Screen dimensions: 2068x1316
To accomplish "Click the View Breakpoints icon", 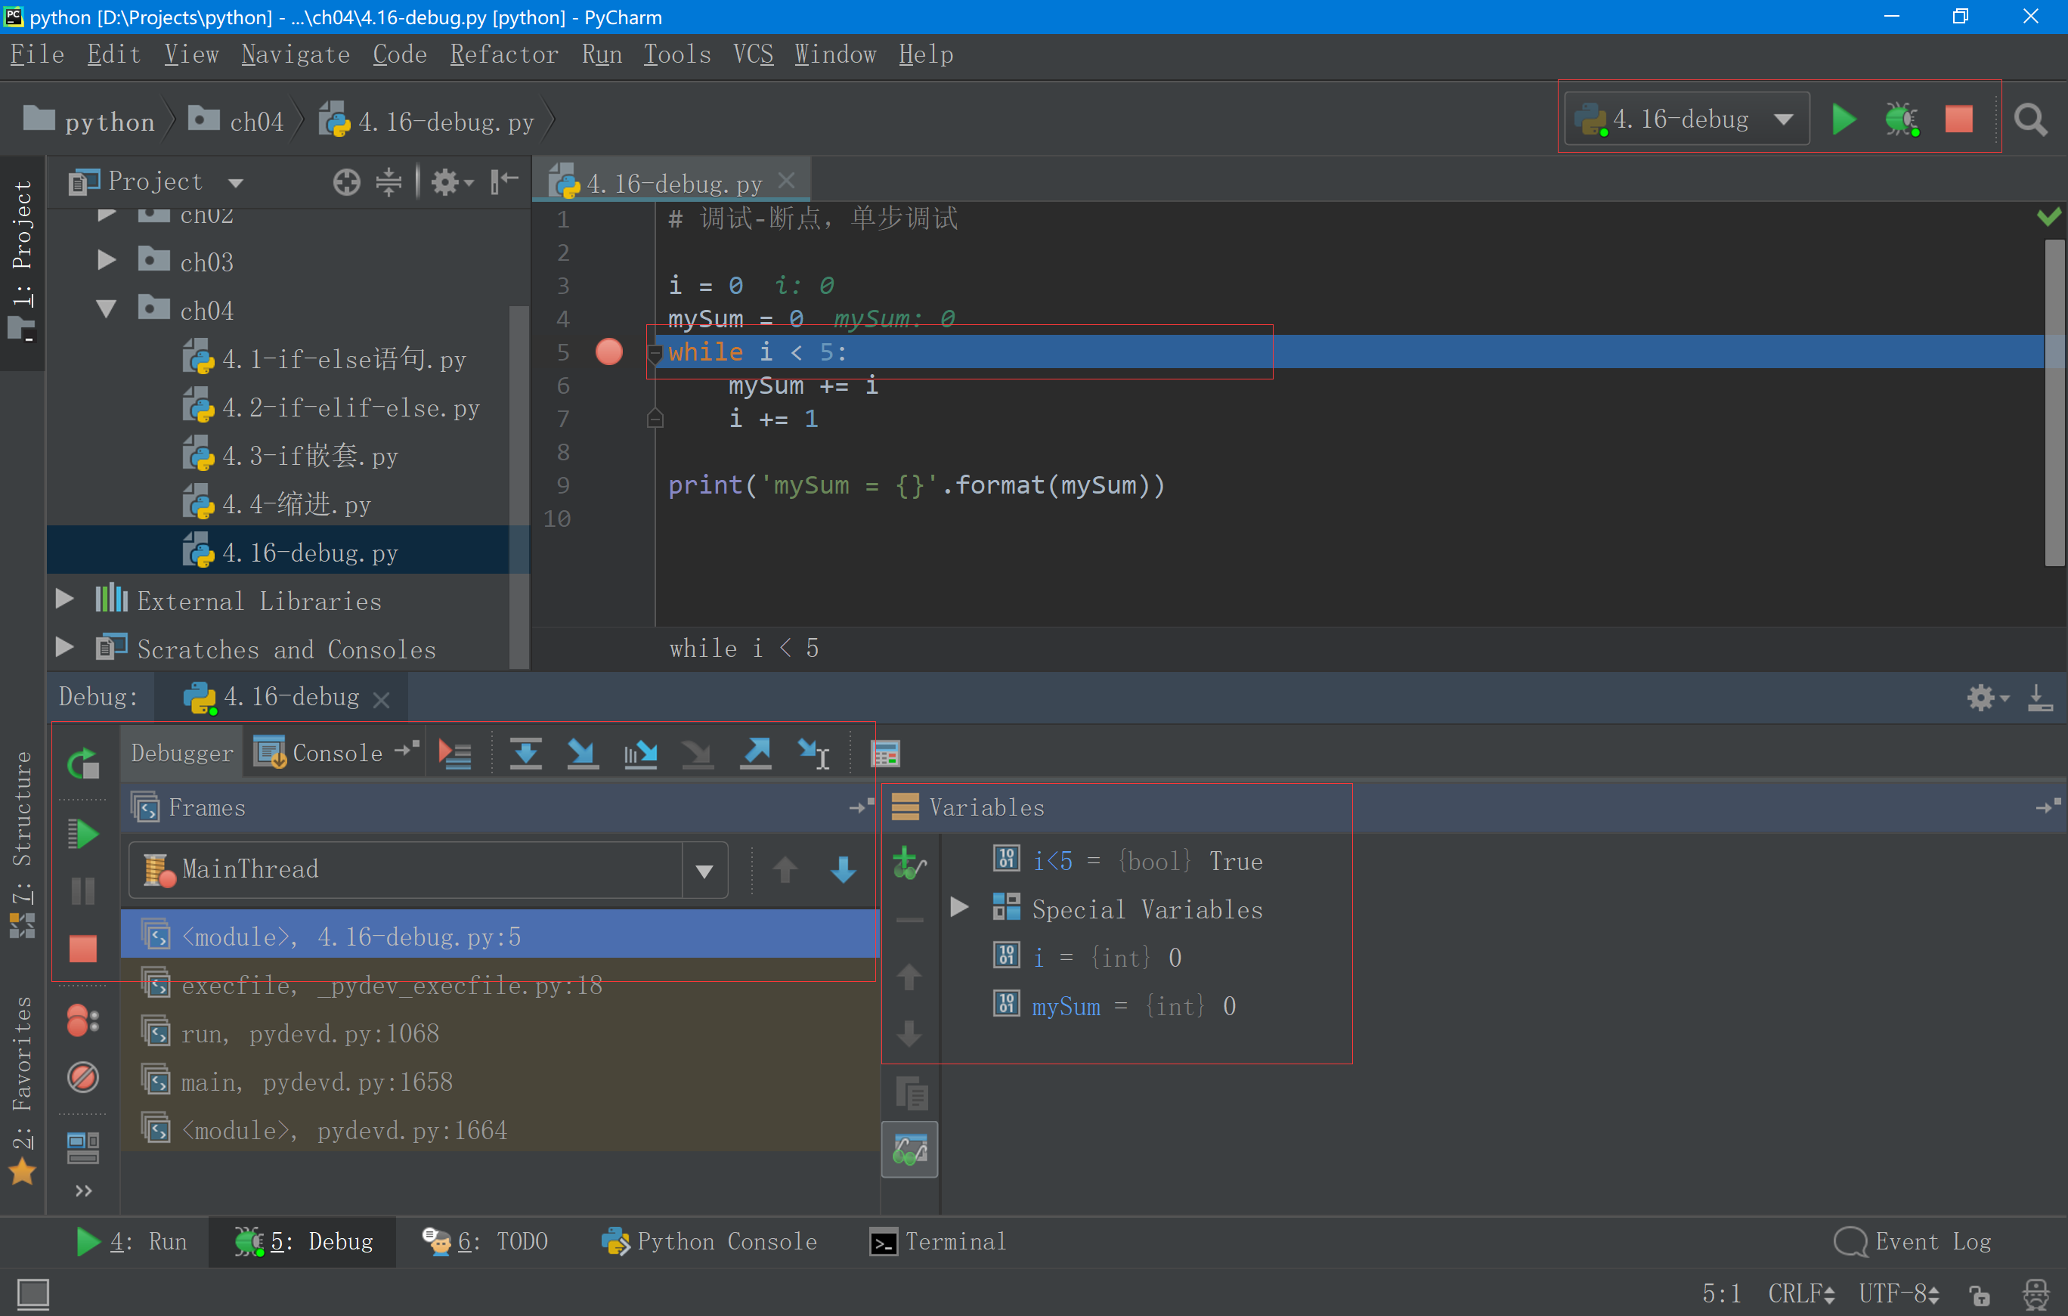I will tap(82, 1020).
